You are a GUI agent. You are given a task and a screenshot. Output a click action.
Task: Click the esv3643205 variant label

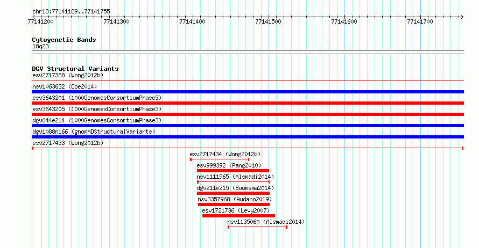point(97,109)
